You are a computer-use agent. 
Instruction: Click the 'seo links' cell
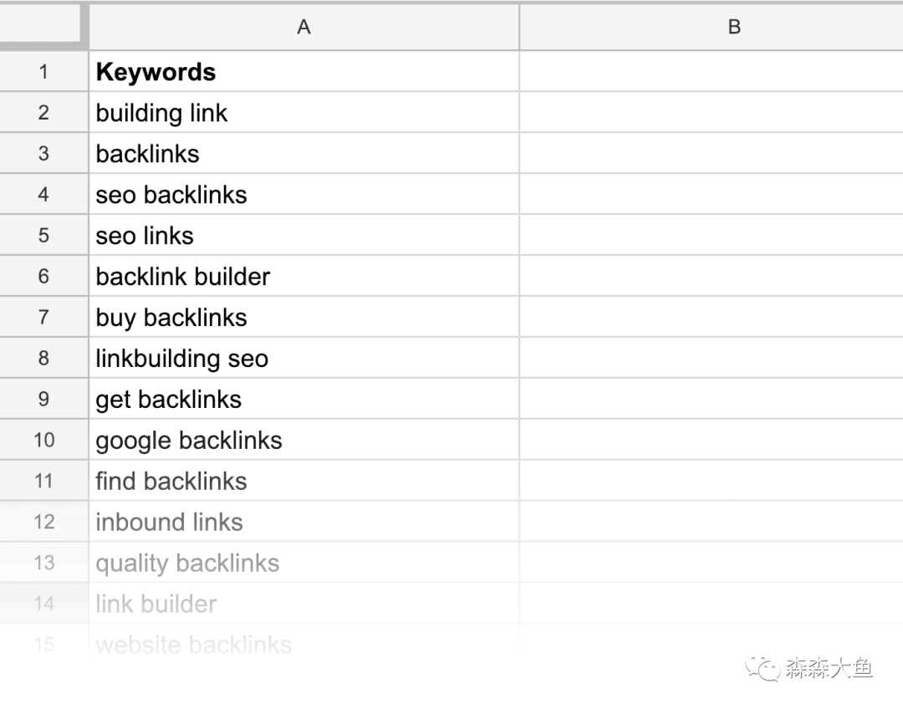(x=304, y=236)
